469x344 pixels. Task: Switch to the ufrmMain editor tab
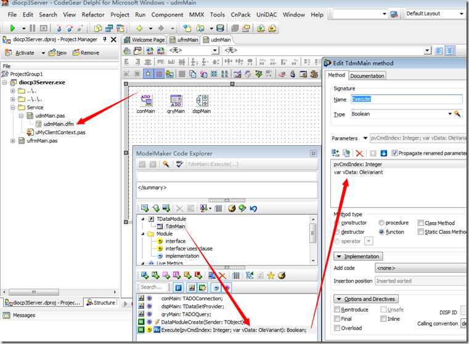184,40
